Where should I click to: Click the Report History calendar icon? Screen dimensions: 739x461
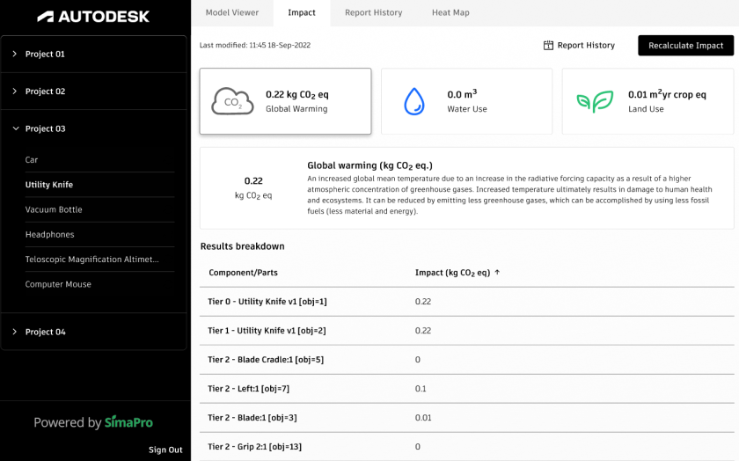pos(548,46)
